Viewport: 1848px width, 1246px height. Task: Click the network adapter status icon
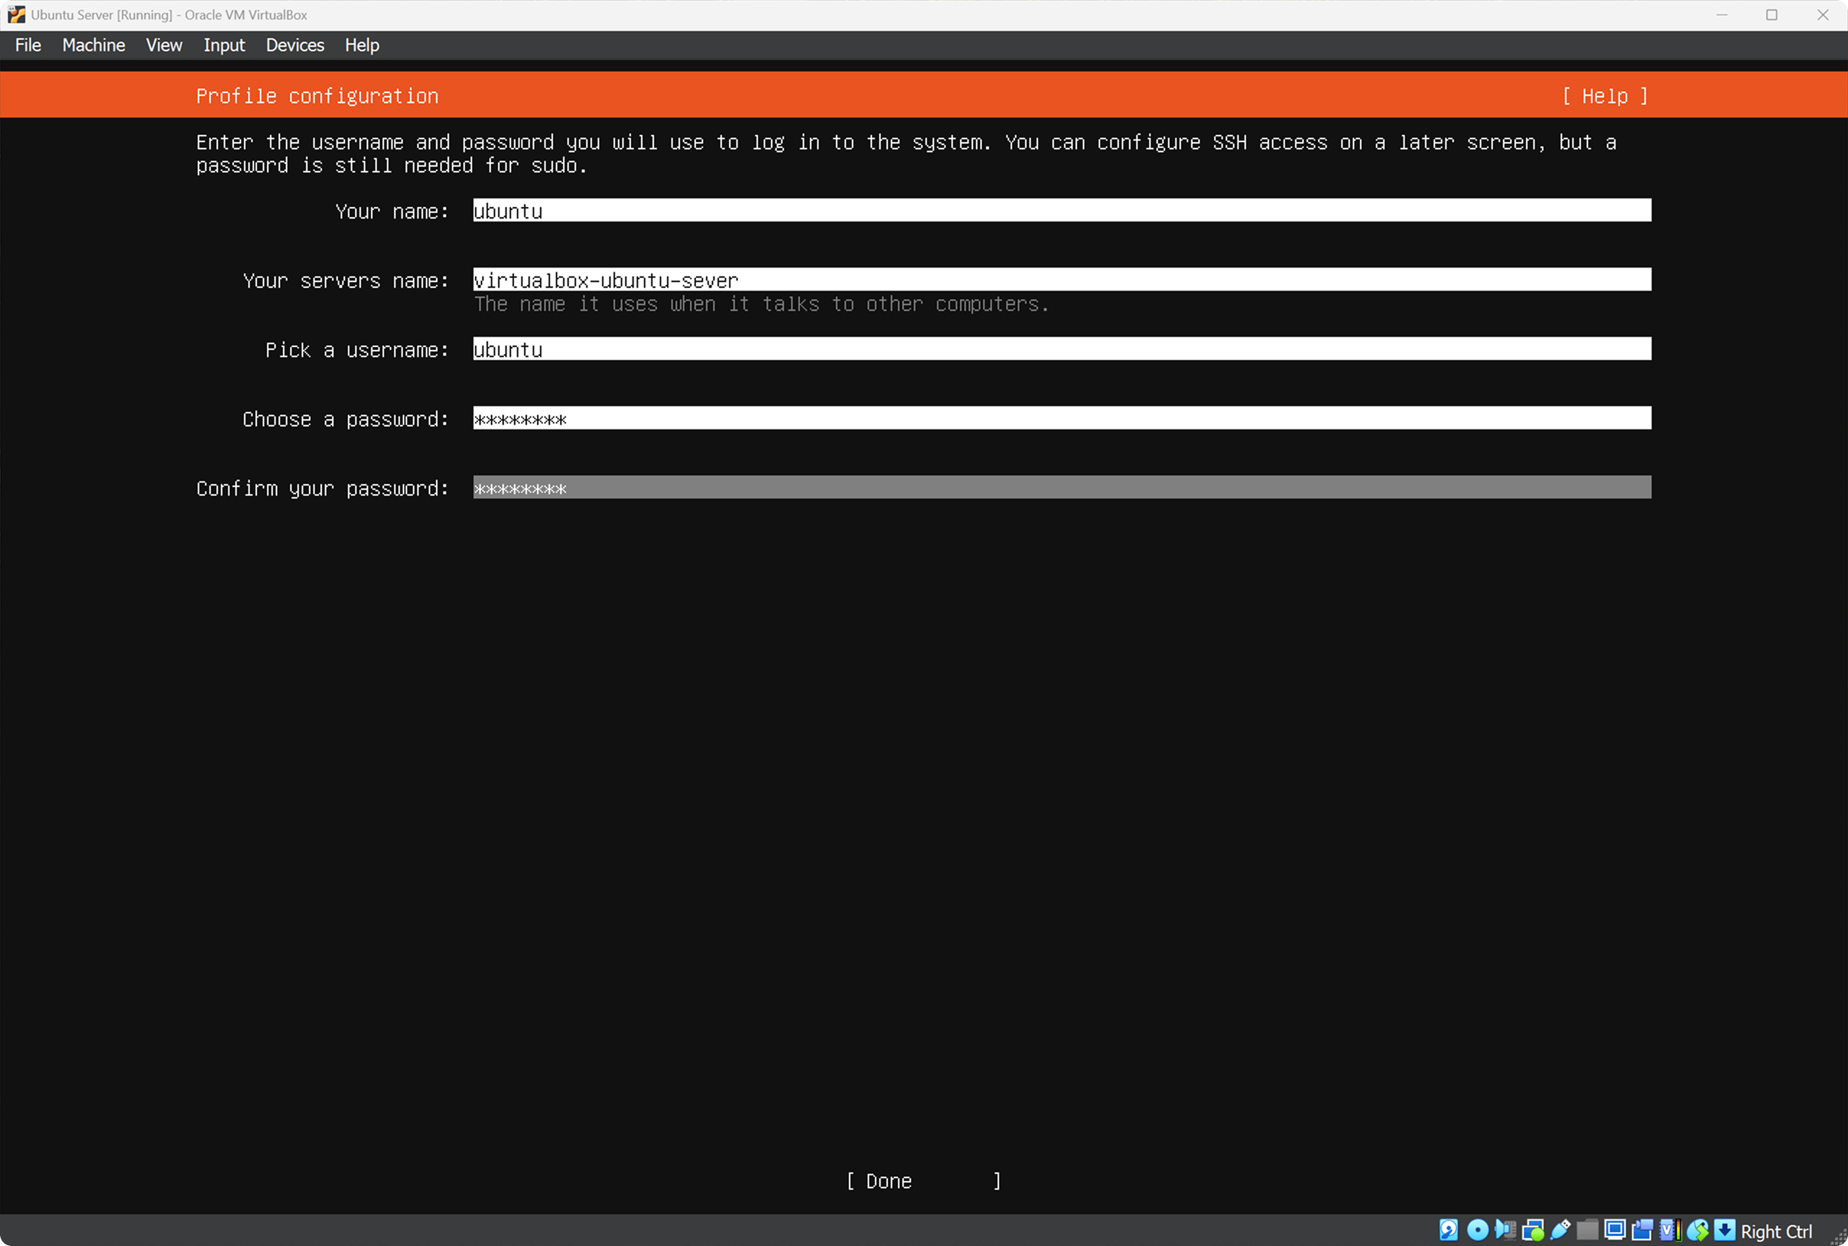[1533, 1230]
